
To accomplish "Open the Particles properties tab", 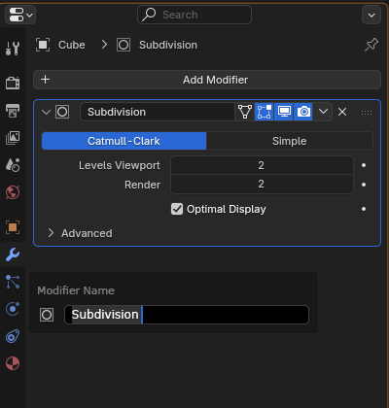I will (x=13, y=282).
